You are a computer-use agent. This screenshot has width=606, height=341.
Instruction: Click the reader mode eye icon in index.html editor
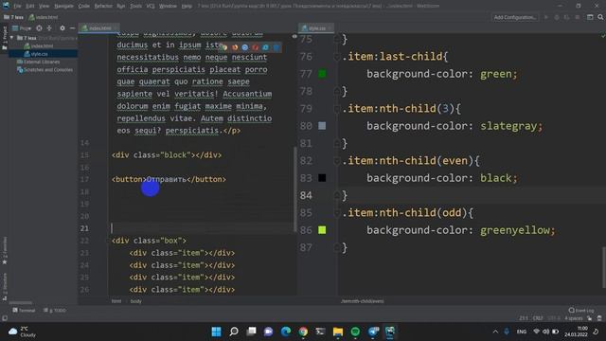(x=294, y=36)
